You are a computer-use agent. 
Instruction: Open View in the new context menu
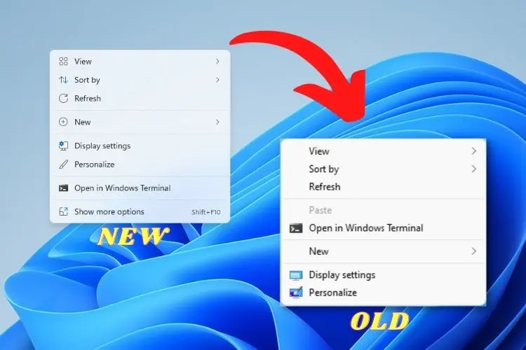140,62
